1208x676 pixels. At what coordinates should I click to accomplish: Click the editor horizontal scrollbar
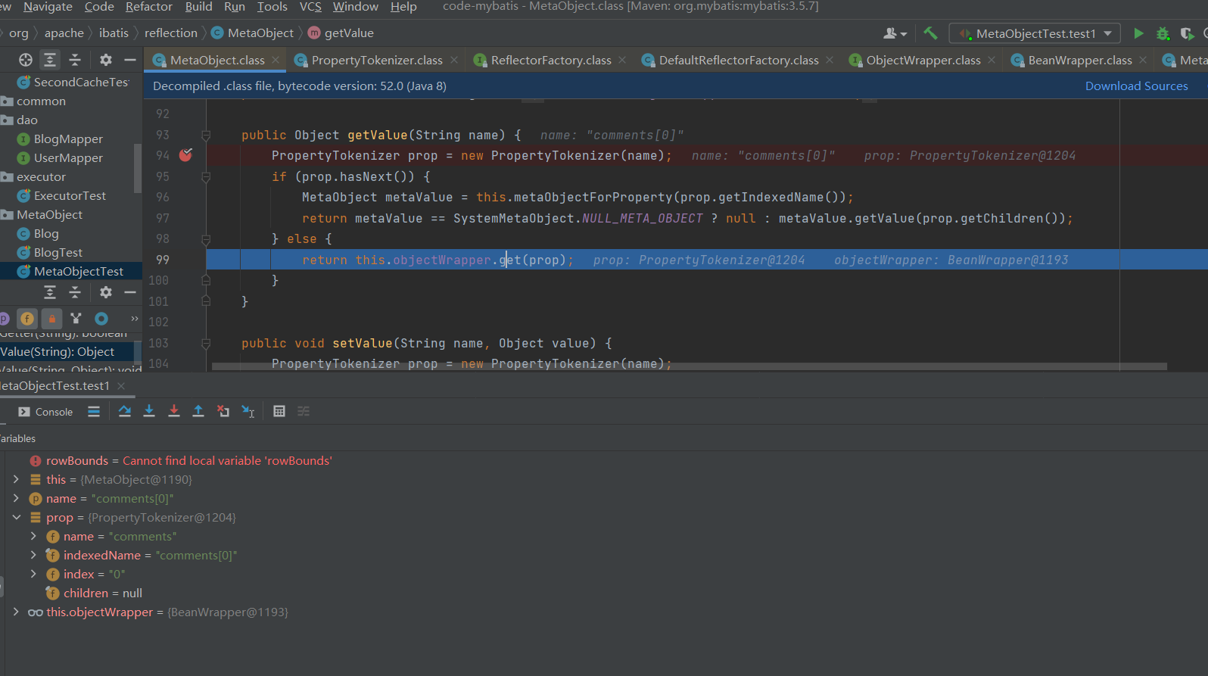click(x=689, y=366)
